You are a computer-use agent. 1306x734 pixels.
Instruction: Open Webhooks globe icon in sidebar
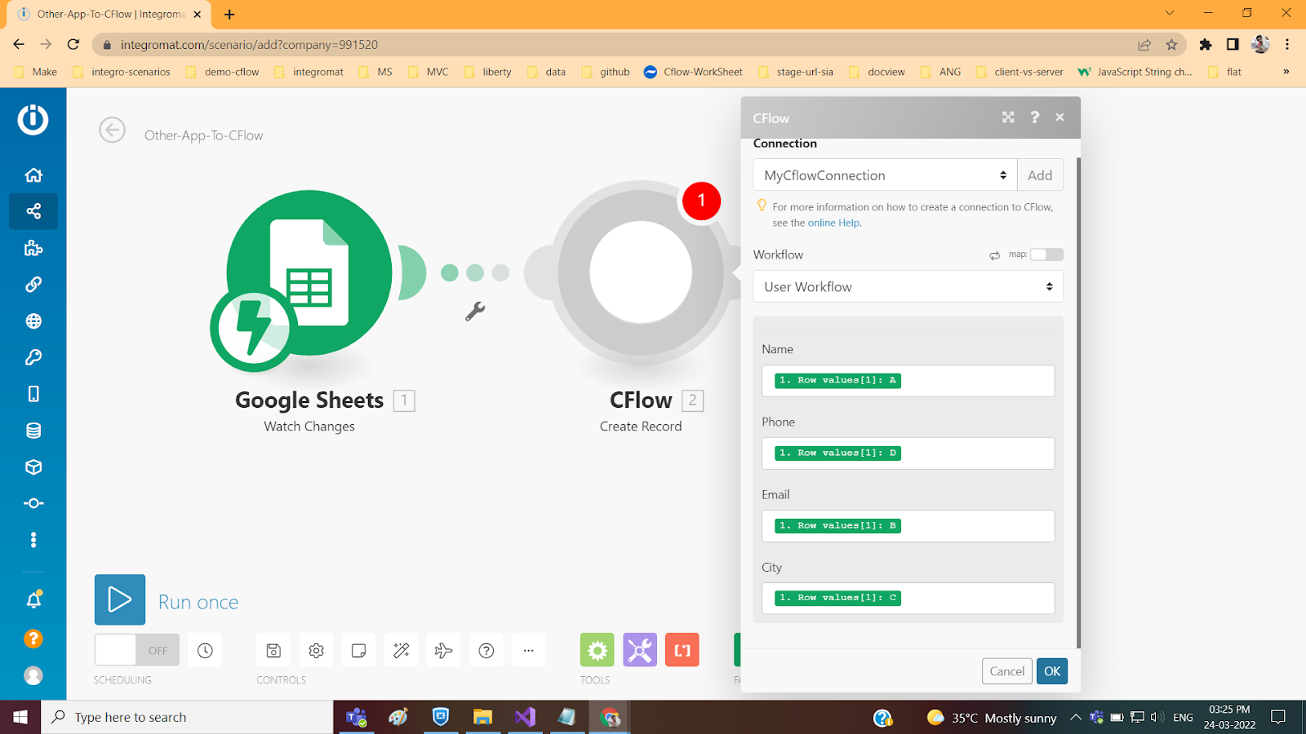[x=33, y=321]
